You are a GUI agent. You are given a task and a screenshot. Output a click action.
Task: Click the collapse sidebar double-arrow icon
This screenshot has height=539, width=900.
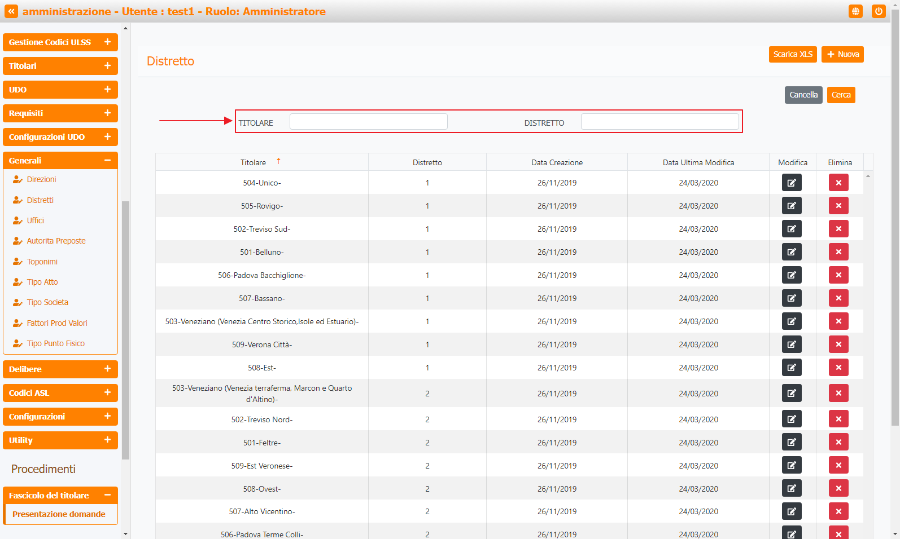pos(11,11)
